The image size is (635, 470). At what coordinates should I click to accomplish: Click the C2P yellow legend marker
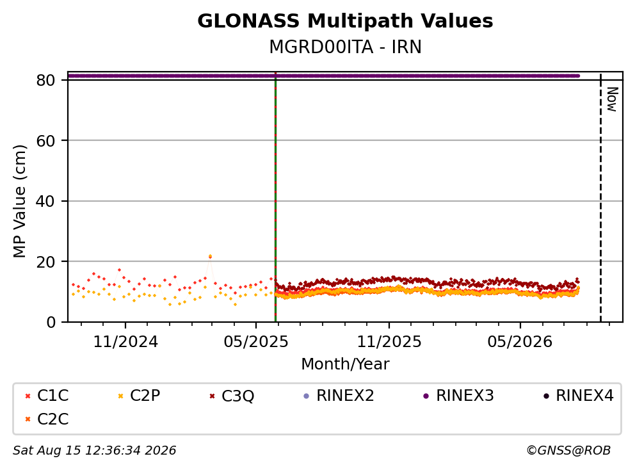(121, 396)
